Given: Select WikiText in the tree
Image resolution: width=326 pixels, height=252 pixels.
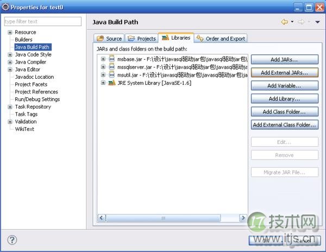Looking at the screenshot, I should 24,129.
